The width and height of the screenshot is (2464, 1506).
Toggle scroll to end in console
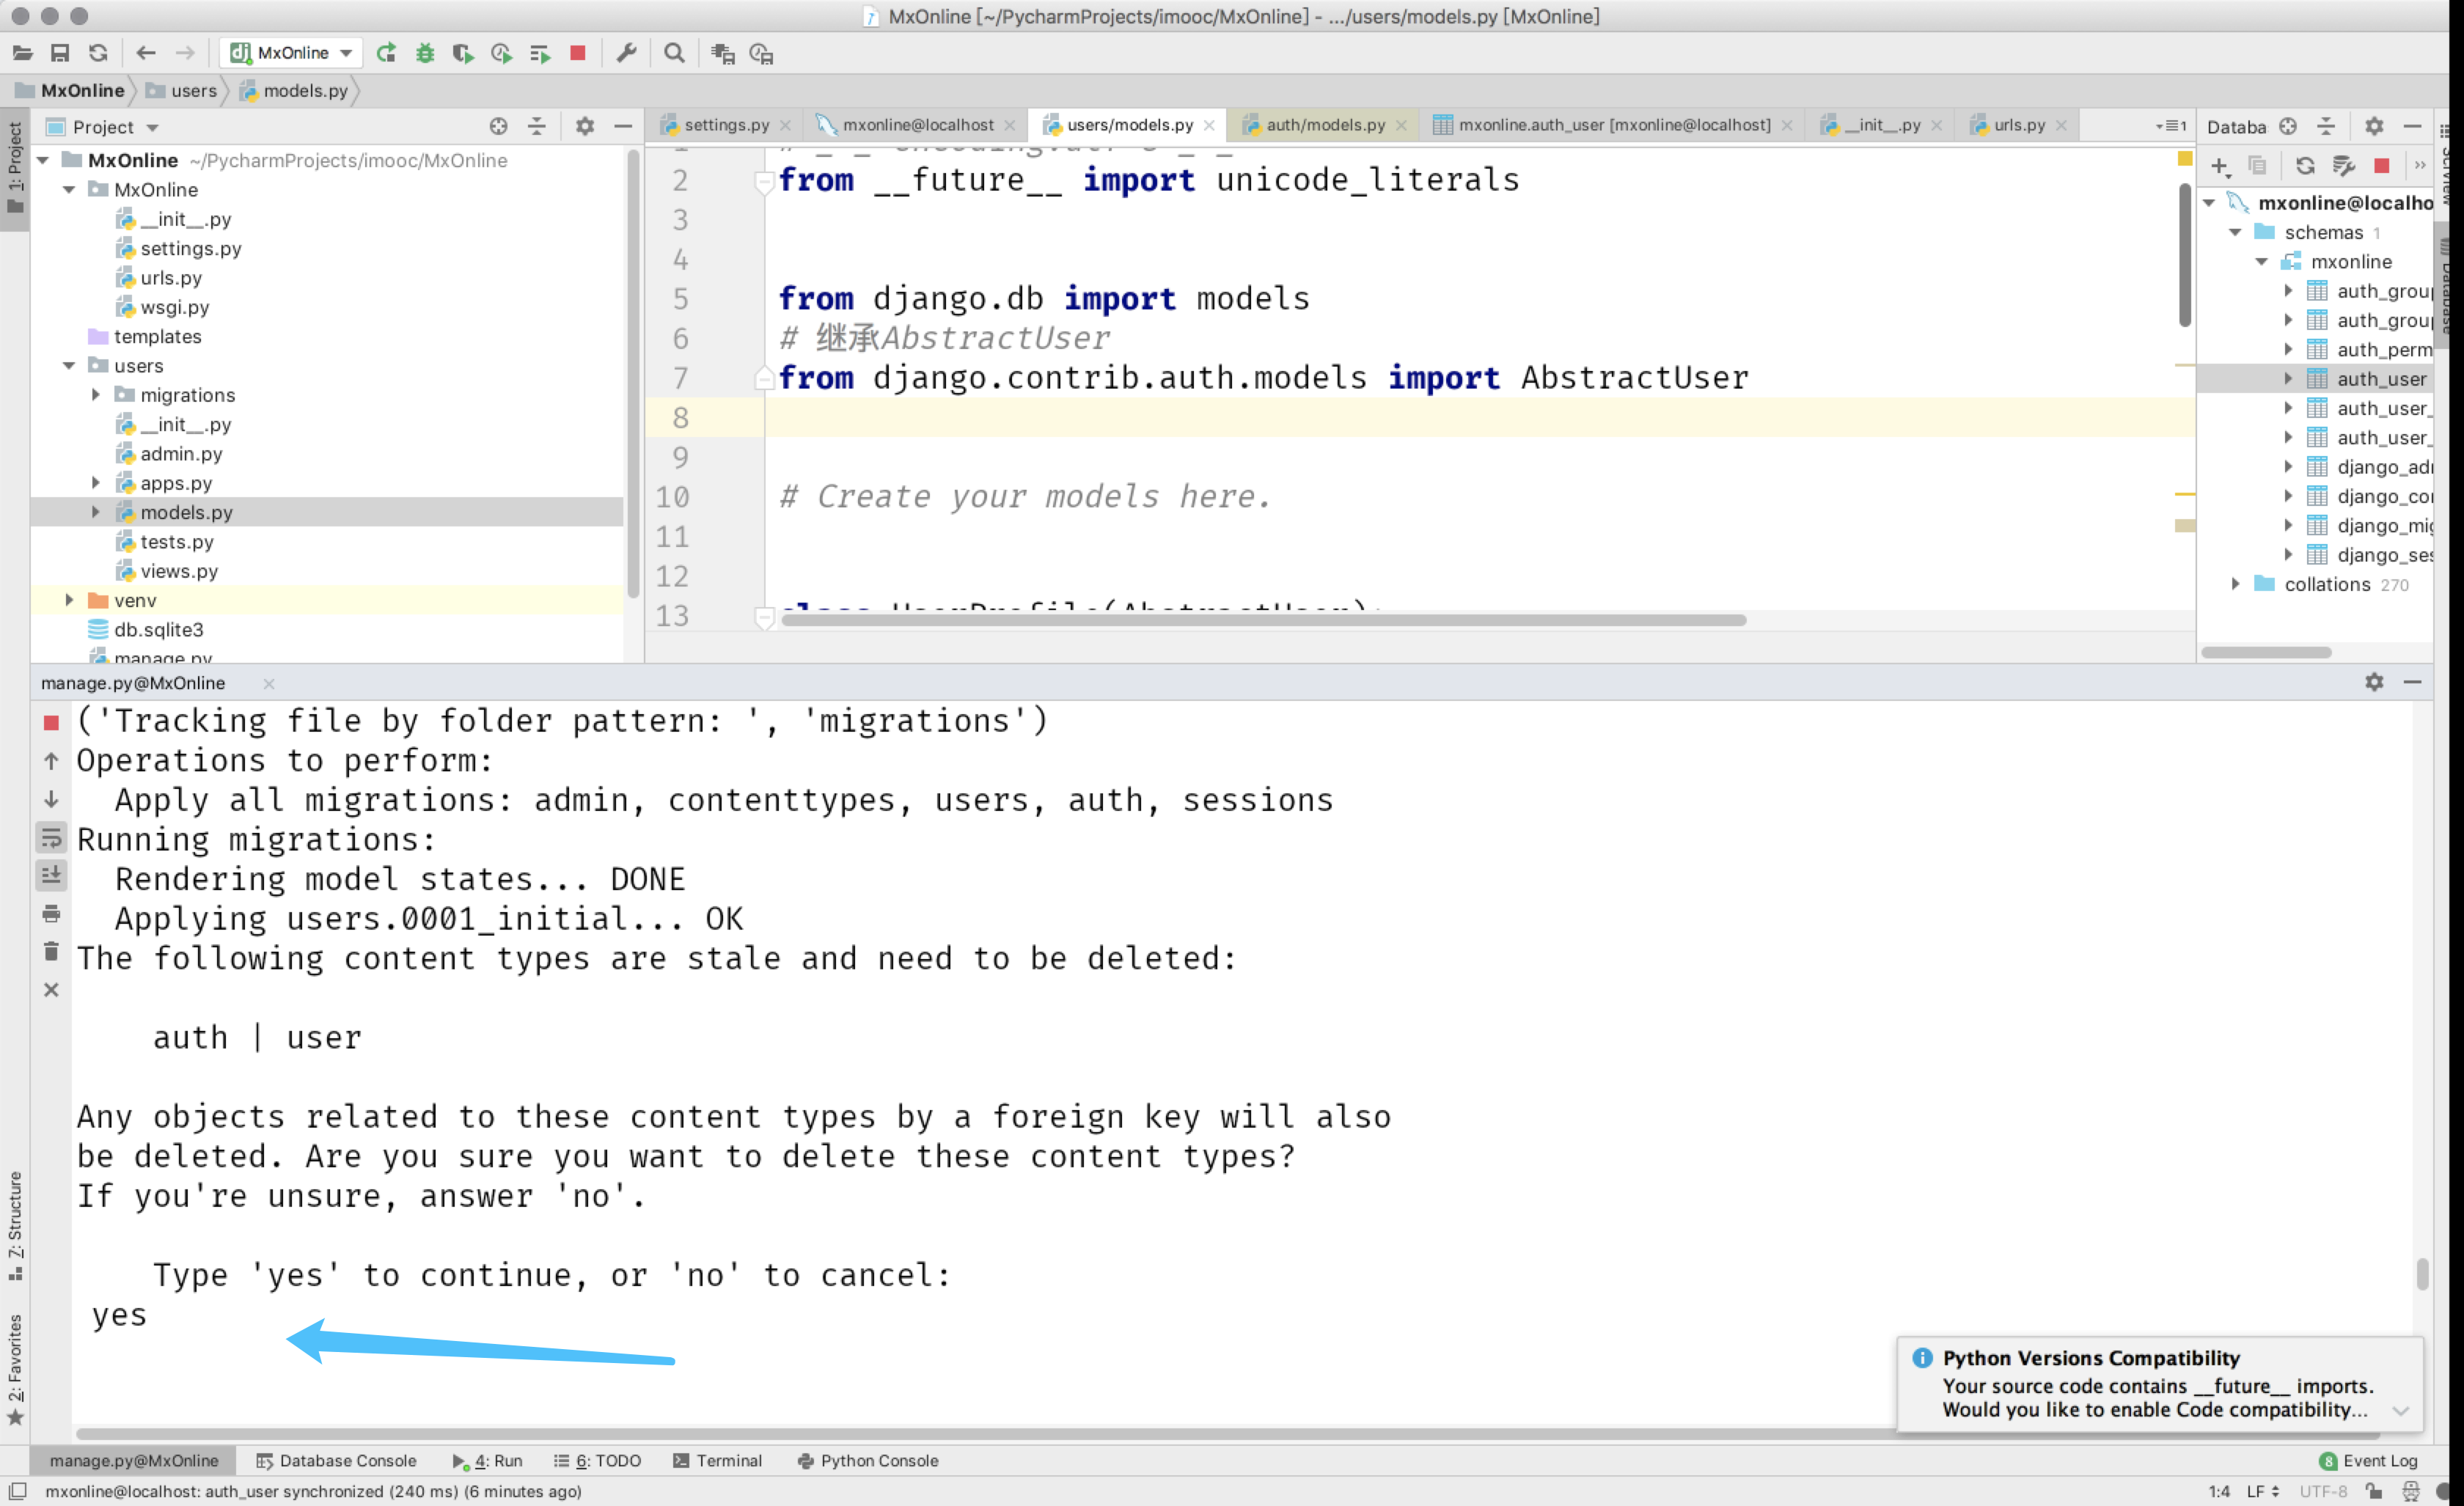pos(51,876)
